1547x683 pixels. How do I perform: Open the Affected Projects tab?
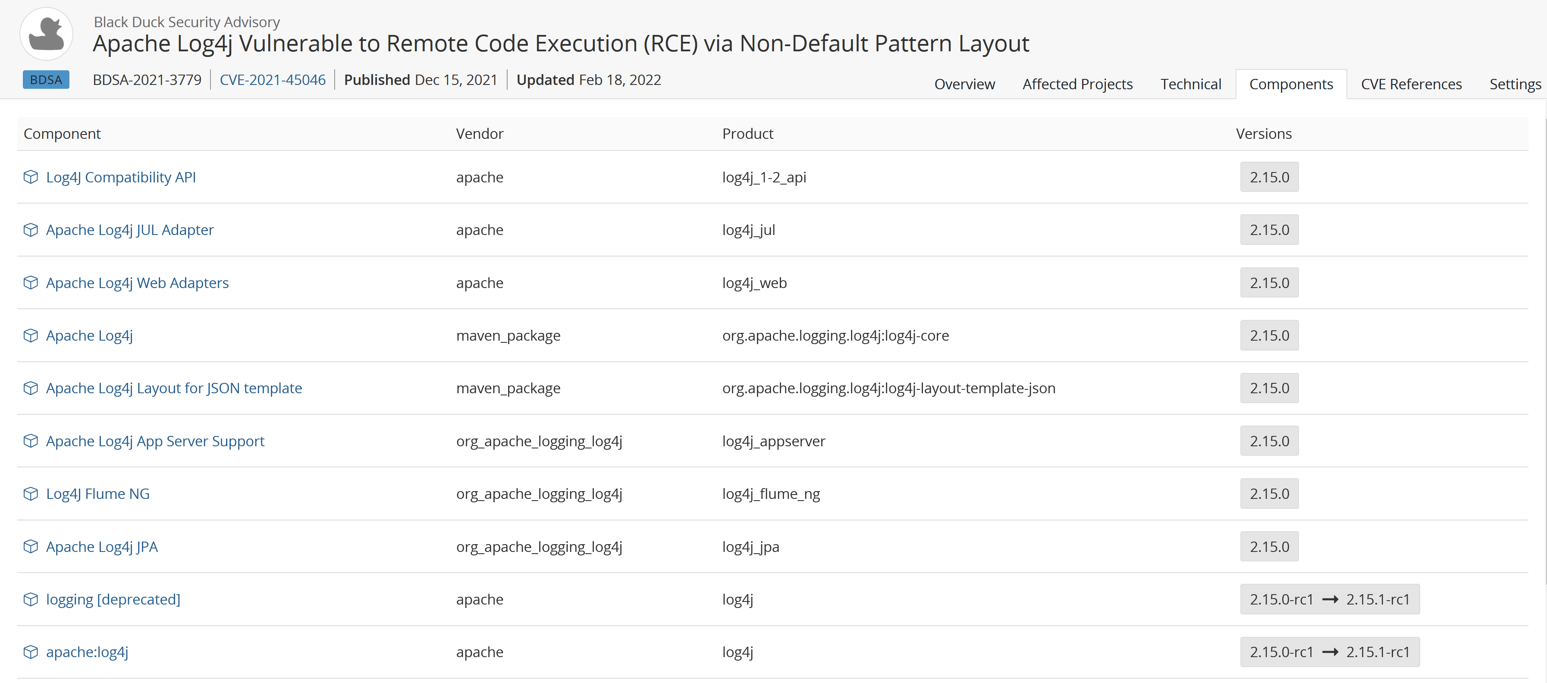1077,84
